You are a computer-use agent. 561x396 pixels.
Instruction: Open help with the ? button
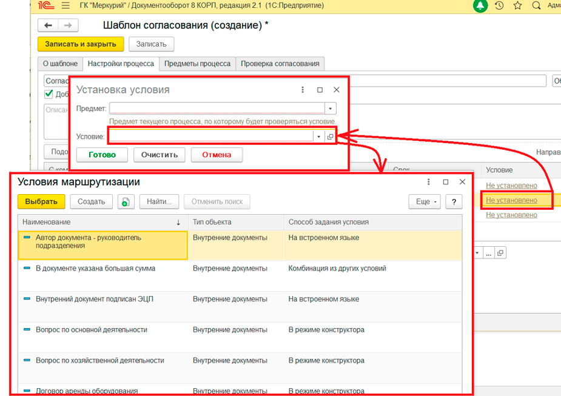(454, 202)
